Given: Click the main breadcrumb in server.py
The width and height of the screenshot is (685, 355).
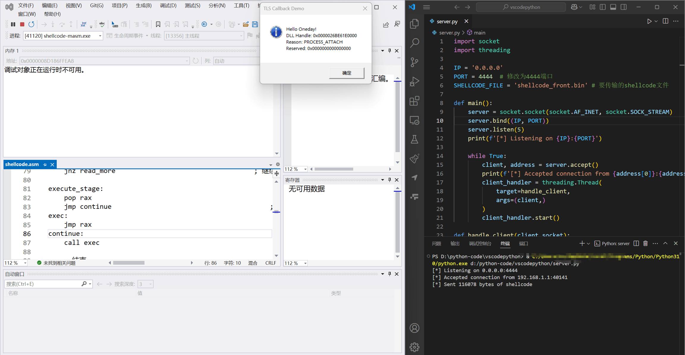Looking at the screenshot, I should (x=479, y=33).
